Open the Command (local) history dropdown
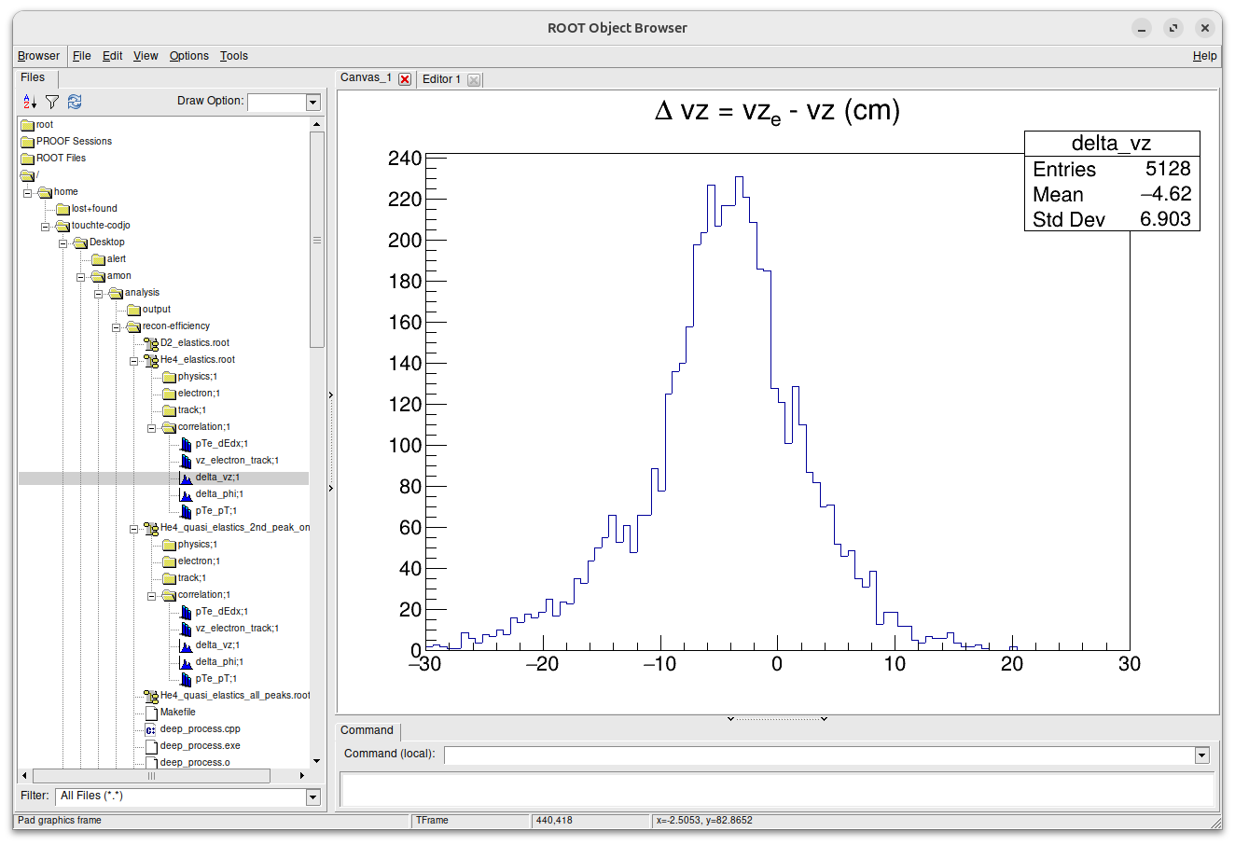 point(1202,755)
